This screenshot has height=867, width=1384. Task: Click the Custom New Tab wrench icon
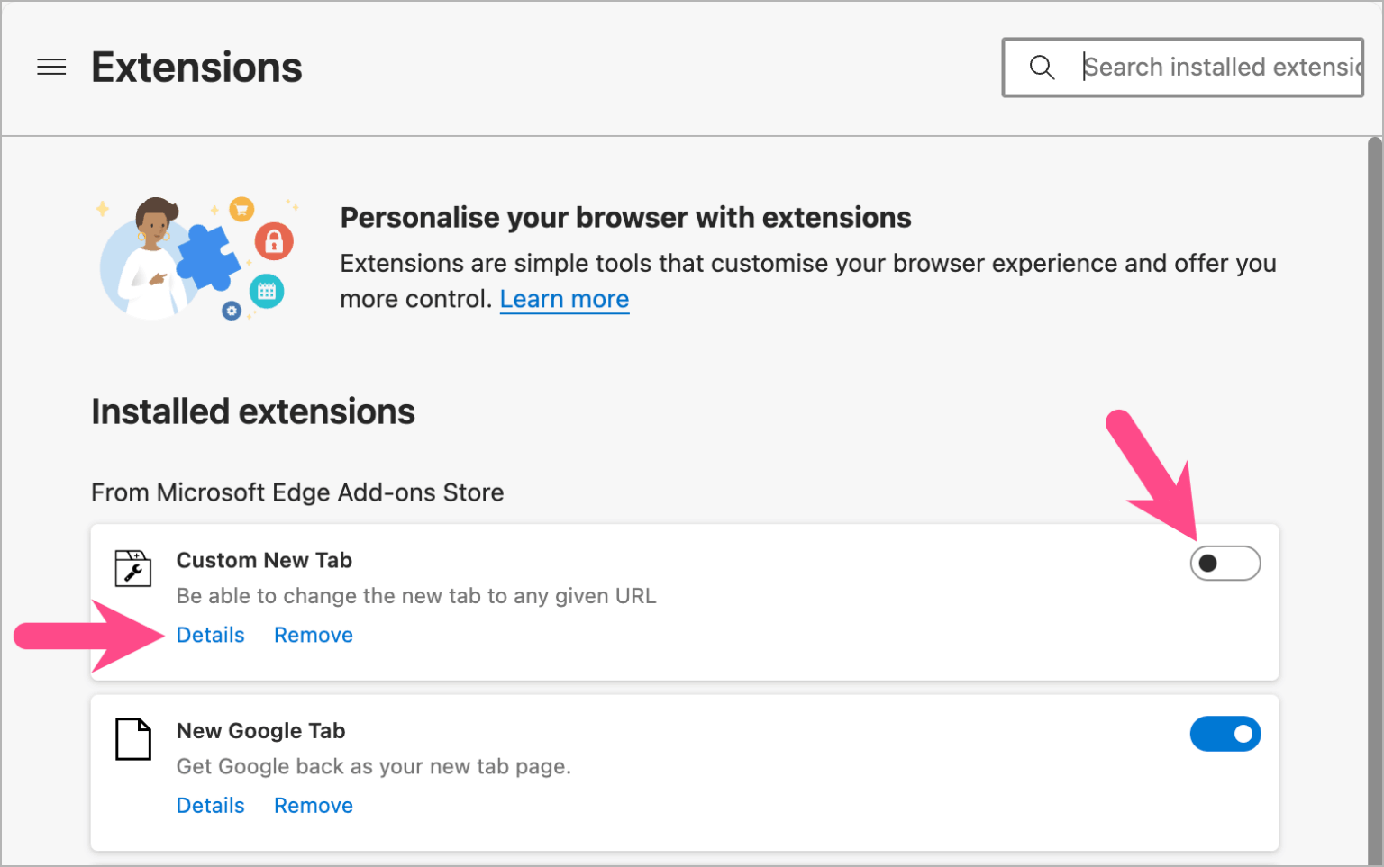coord(133,568)
